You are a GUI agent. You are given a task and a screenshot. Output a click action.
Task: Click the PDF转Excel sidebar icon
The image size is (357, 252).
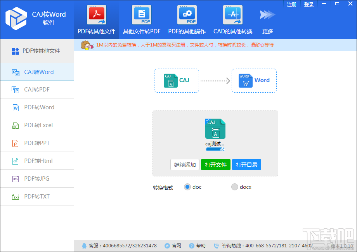tap(16, 125)
